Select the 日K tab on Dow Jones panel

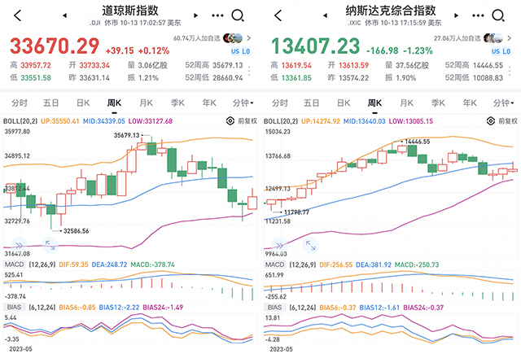point(83,103)
